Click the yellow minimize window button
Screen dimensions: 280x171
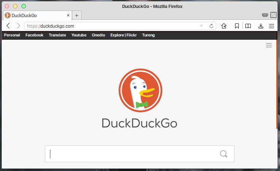click(x=15, y=6)
